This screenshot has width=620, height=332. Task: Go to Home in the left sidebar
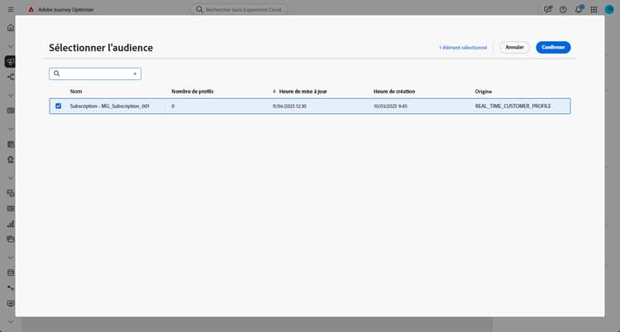(11, 28)
